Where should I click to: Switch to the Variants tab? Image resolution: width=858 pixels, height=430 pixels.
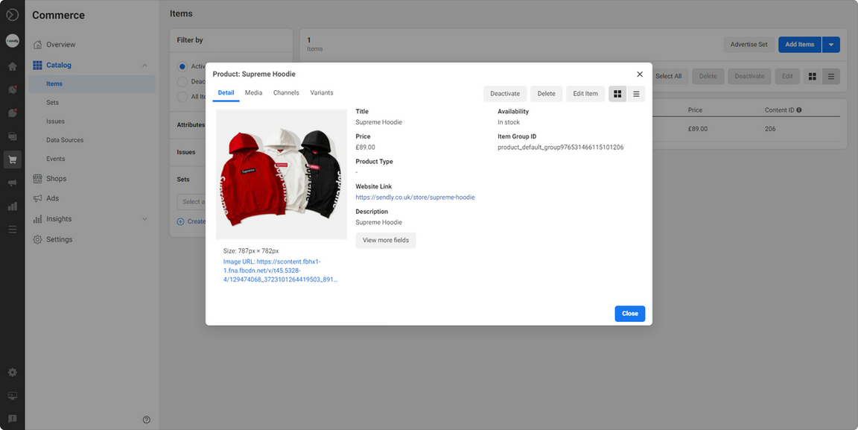322,92
